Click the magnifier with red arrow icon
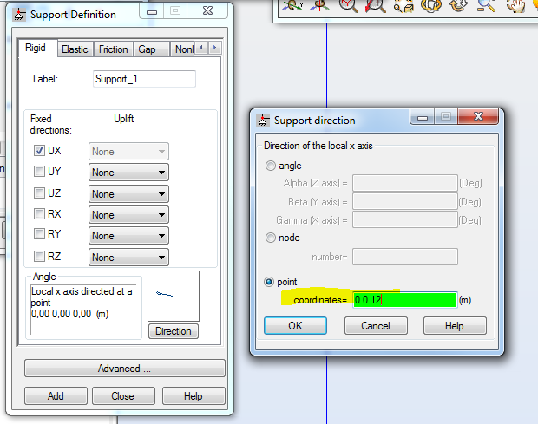This screenshot has width=538, height=424. 376,5
